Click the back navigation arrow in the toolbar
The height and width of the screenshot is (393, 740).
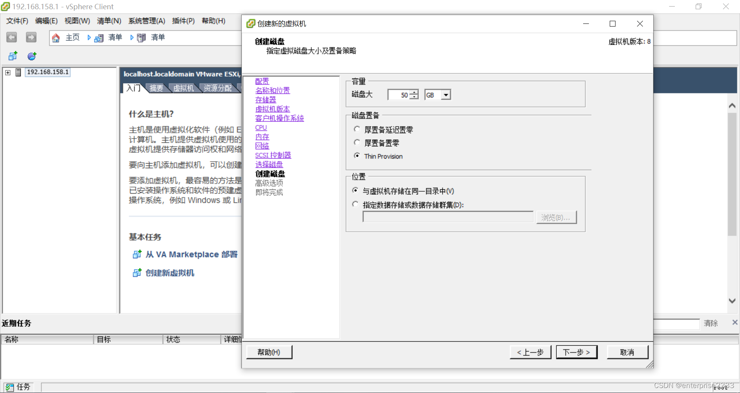[x=12, y=37]
